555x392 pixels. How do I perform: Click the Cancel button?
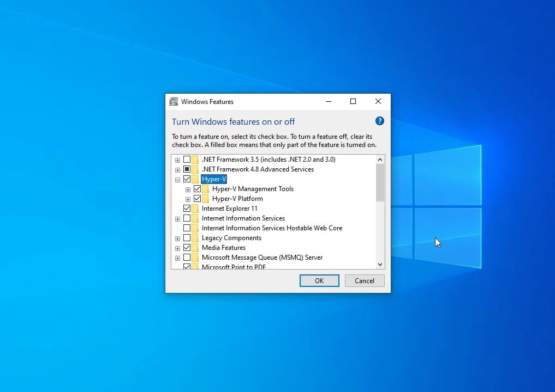coord(365,281)
